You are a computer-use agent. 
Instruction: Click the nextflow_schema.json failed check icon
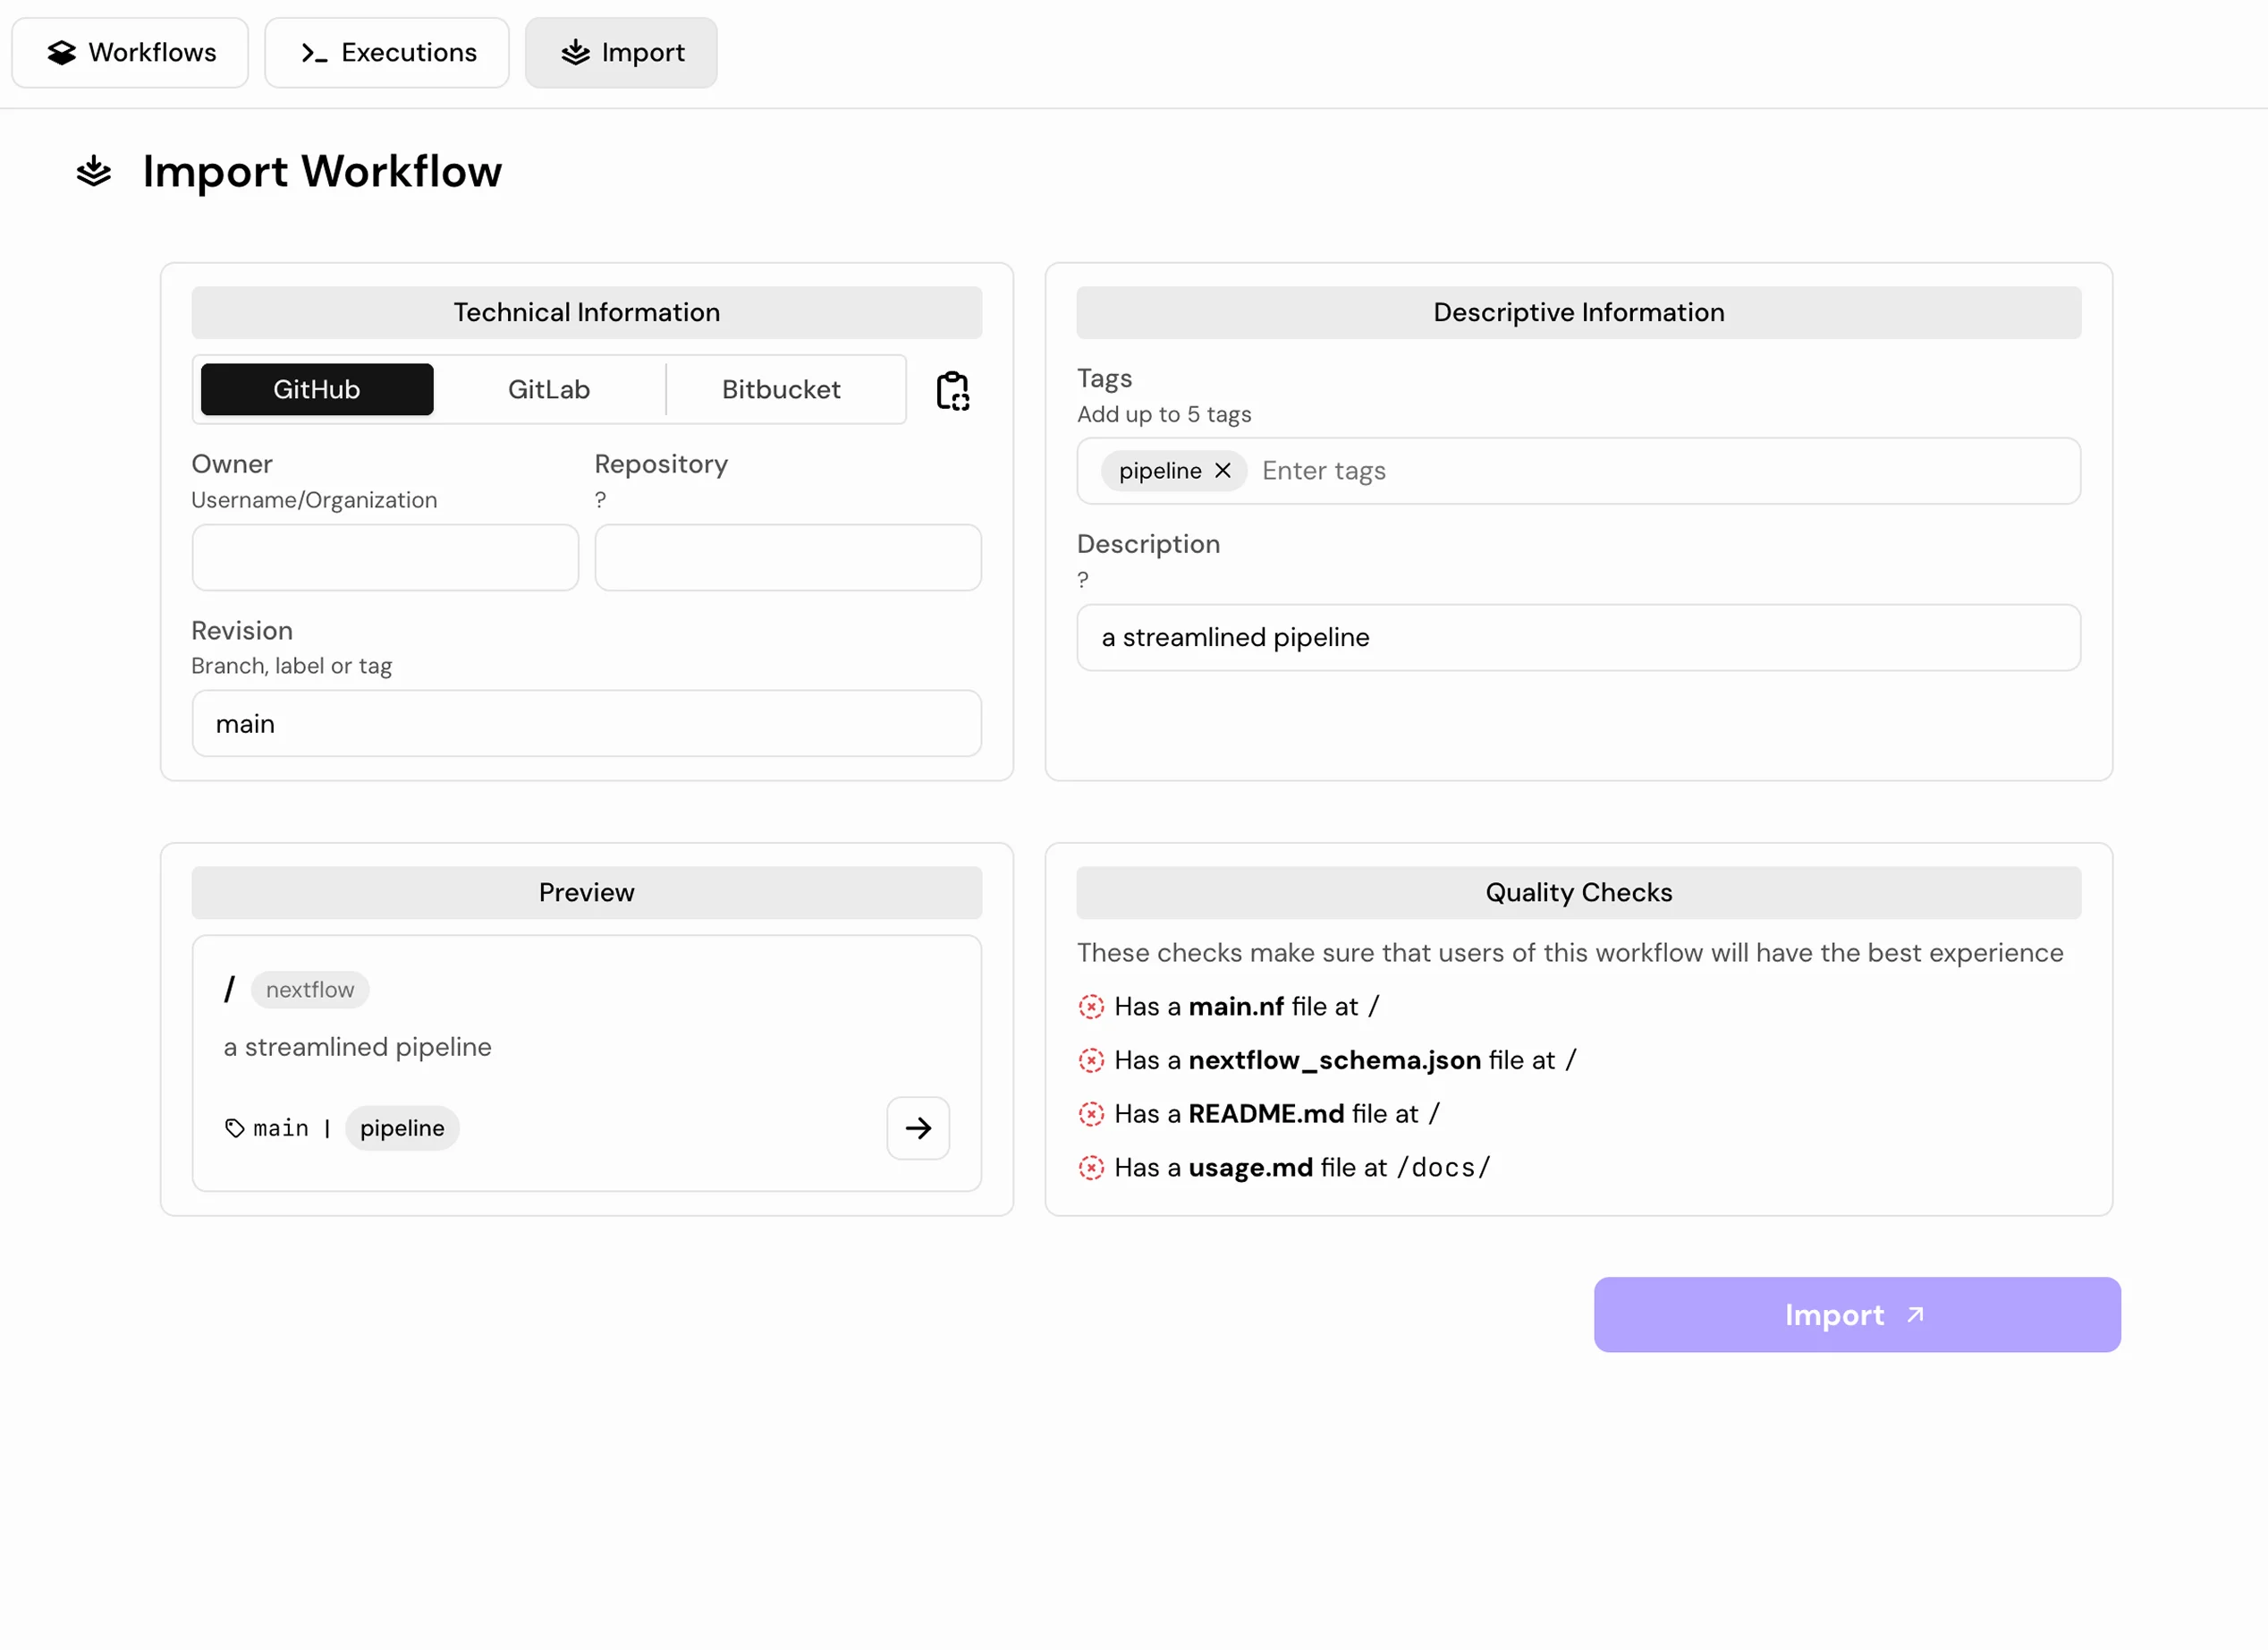1091,1060
